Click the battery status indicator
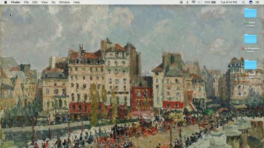 (x=210, y=2)
